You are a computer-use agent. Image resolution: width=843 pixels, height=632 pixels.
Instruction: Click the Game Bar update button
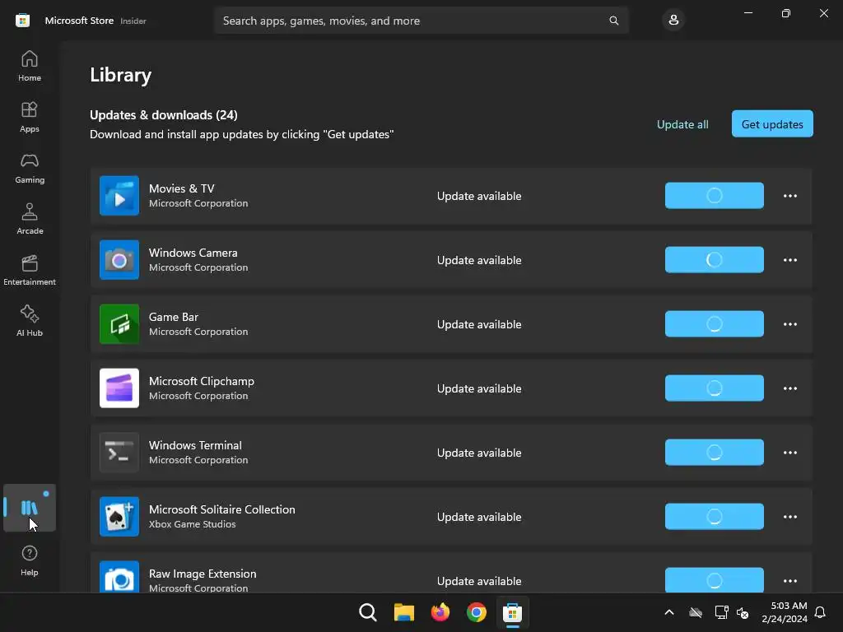click(714, 324)
